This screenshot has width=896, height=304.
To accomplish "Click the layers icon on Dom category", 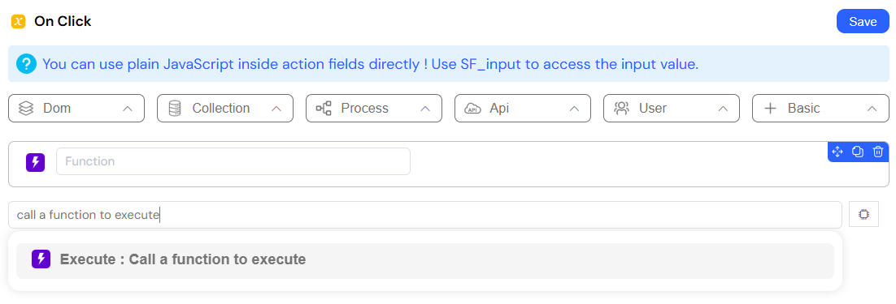I will [25, 108].
